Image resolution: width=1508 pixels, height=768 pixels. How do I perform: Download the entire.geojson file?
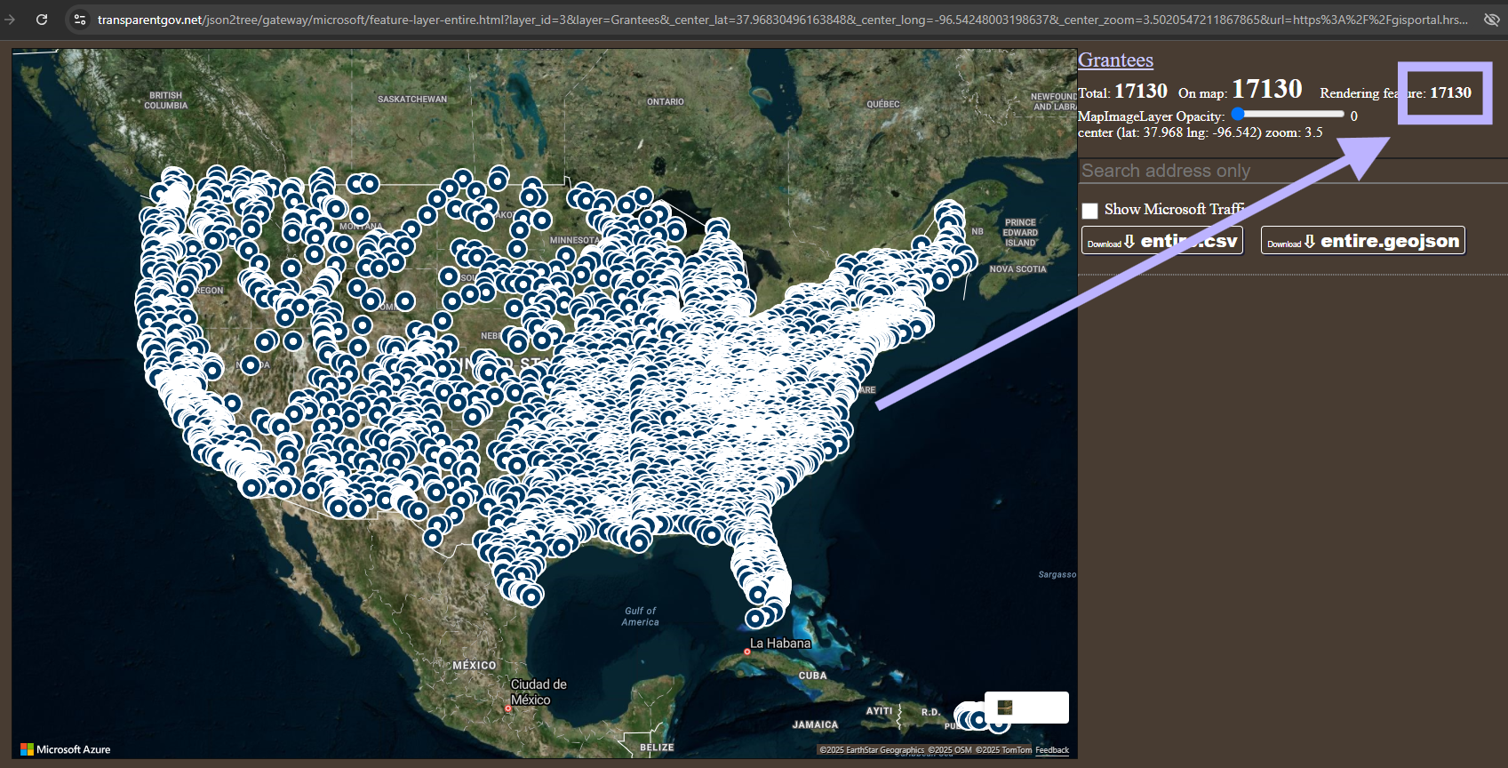click(x=1362, y=241)
